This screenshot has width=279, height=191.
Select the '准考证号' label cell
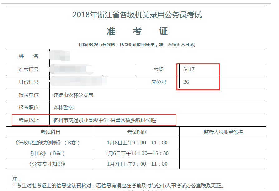pos(28,69)
